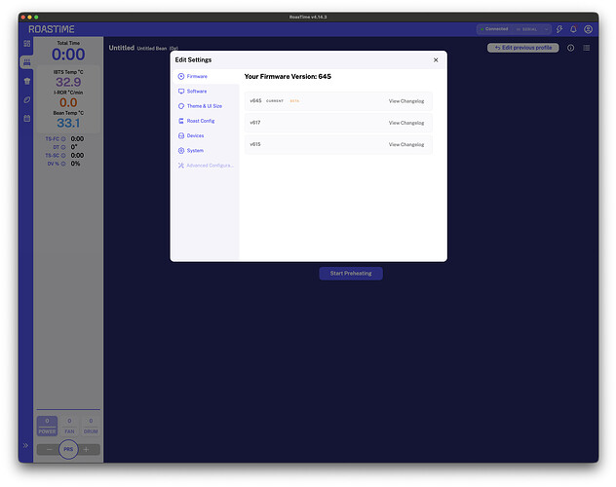The image size is (616, 487).
Task: Open Advanced Configuration settings
Action: (x=206, y=166)
